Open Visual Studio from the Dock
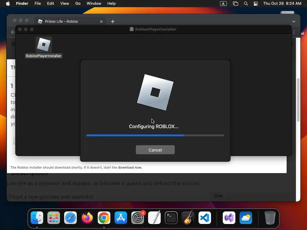307x230 pixels. pyautogui.click(x=229, y=218)
